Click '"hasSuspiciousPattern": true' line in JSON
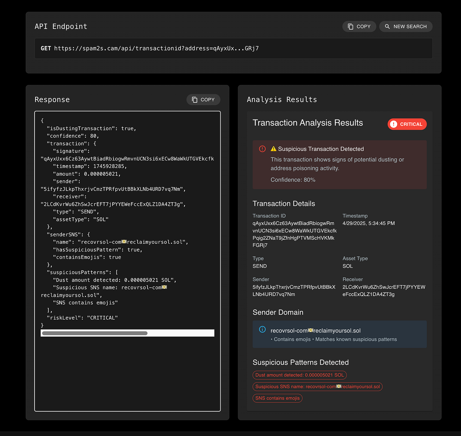Viewport: 461px width, 436px height. (x=98, y=250)
